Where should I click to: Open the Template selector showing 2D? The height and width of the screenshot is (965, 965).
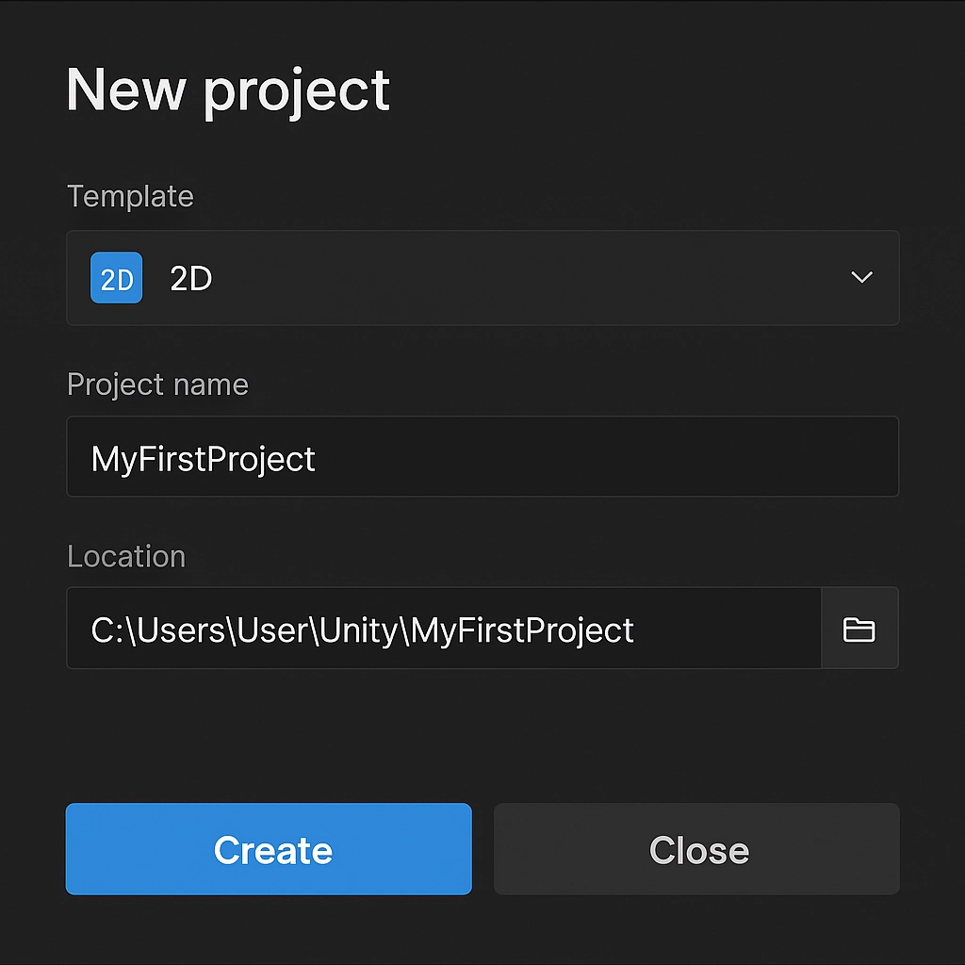pyautogui.click(x=482, y=278)
